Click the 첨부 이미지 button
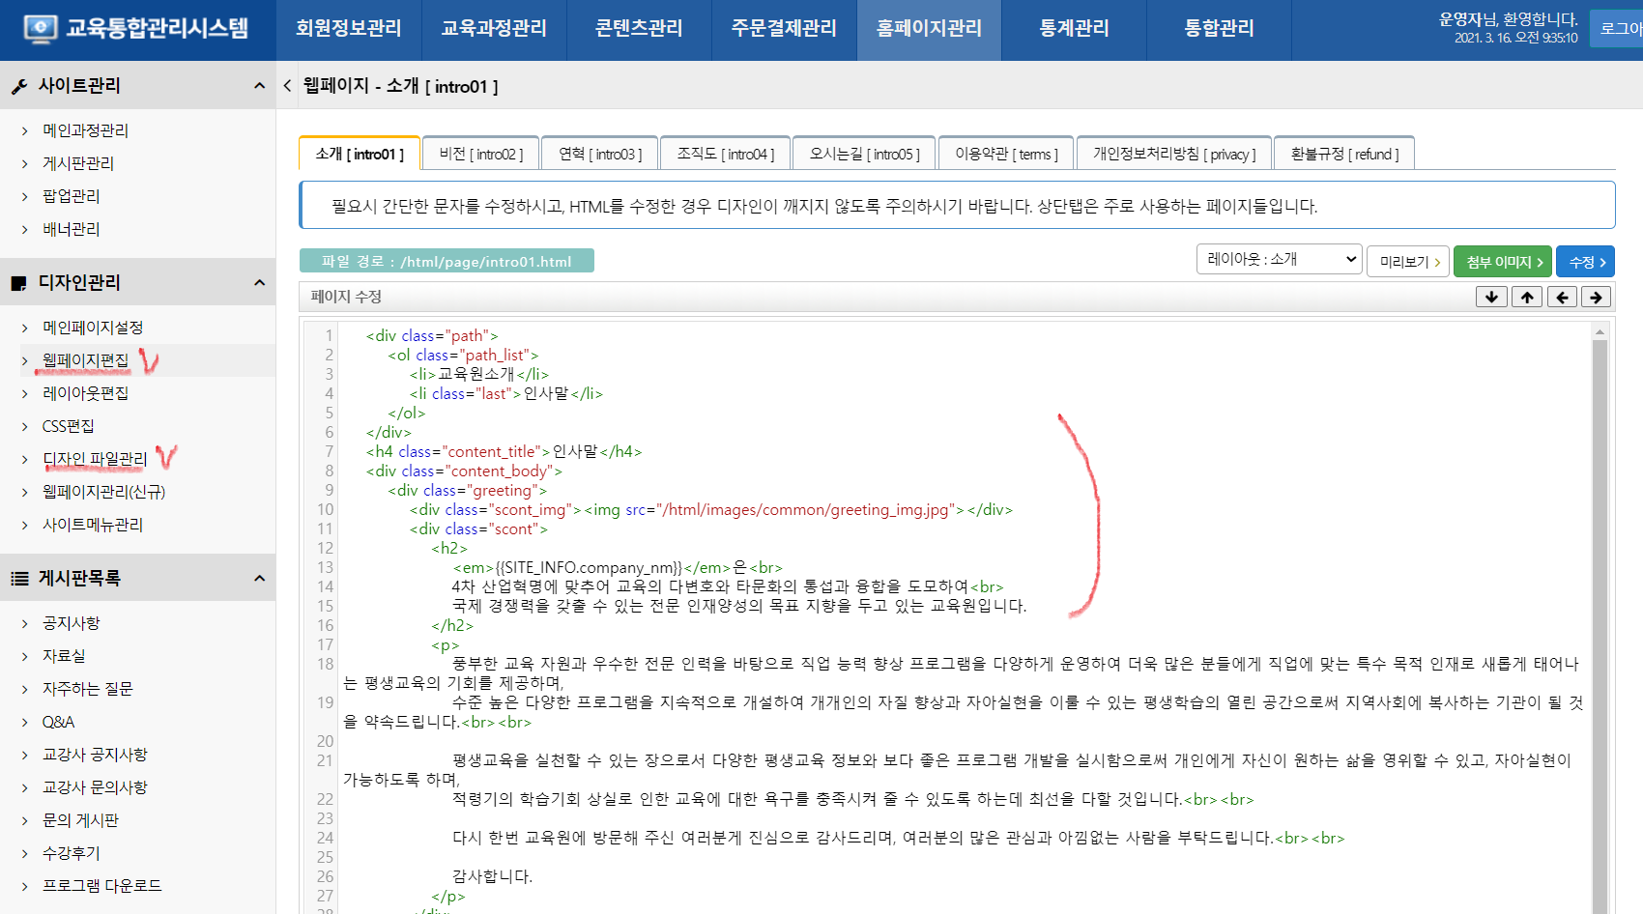The width and height of the screenshot is (1643, 914). pos(1503,262)
